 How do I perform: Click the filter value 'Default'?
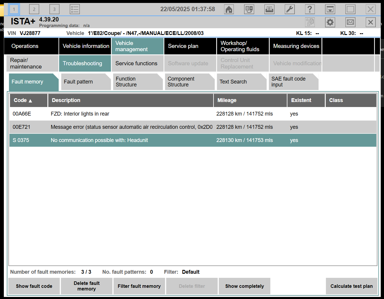coord(191,272)
